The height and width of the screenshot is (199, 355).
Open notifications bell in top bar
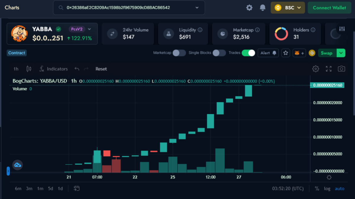pyautogui.click(x=262, y=8)
